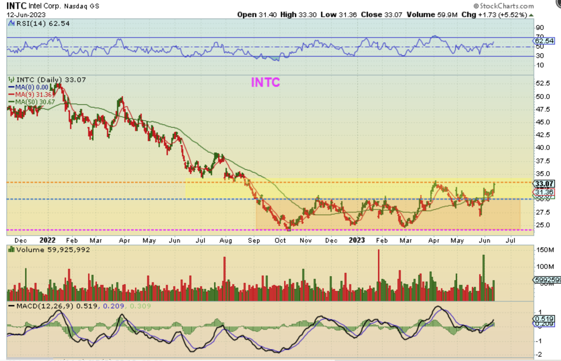Image resolution: width=561 pixels, height=361 pixels.
Task: Click the black MACD line legend dash
Action: pyautogui.click(x=11, y=306)
